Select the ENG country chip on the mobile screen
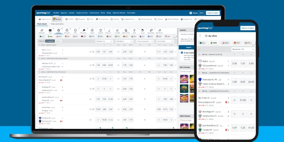 pos(225,43)
